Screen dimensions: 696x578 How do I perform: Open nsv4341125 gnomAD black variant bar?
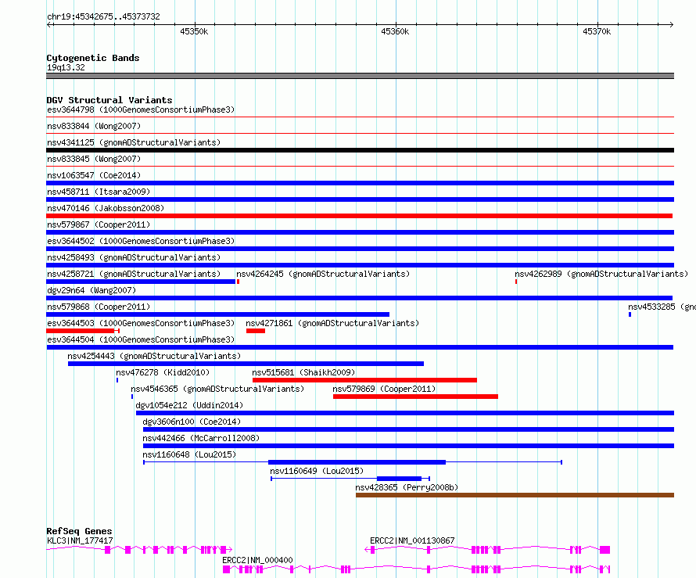point(360,150)
